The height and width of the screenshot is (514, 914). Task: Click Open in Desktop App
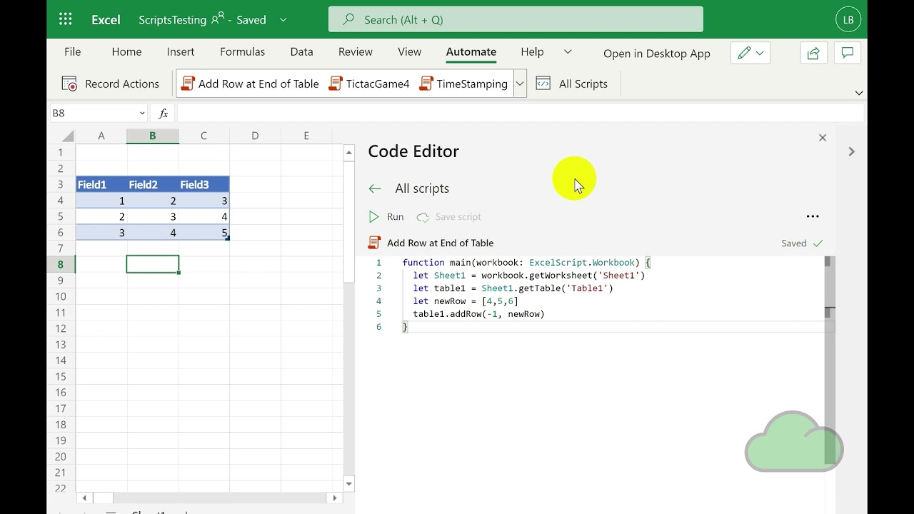(x=657, y=54)
